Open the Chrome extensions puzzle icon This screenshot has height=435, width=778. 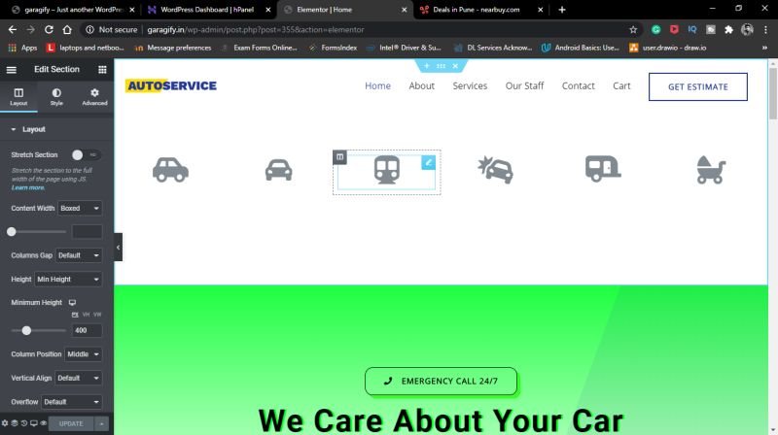[728, 30]
